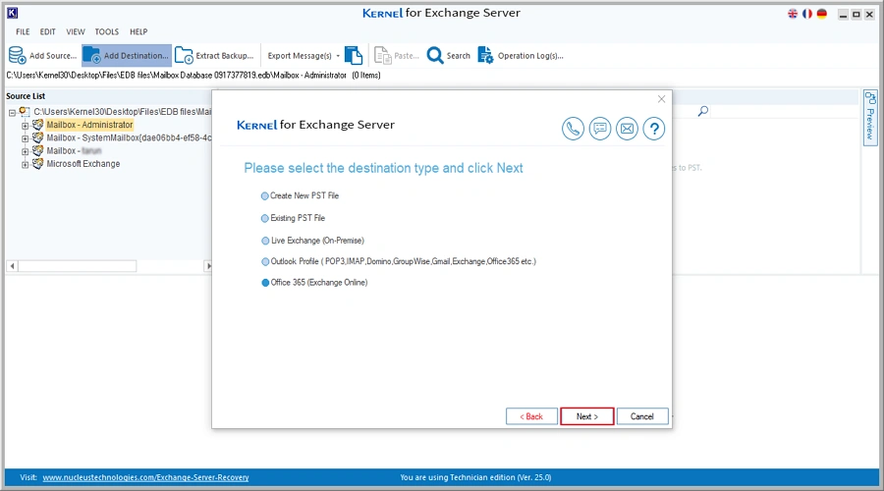Open the Search tool
This screenshot has height=491, width=884.
pyautogui.click(x=448, y=55)
